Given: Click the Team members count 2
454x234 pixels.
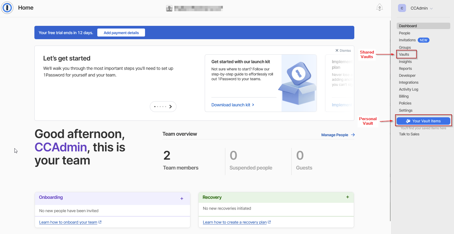Looking at the screenshot, I should (167, 155).
